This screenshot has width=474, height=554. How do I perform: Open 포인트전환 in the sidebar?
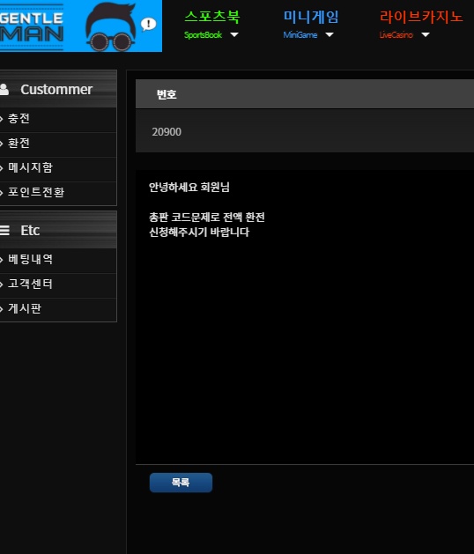coord(58,193)
